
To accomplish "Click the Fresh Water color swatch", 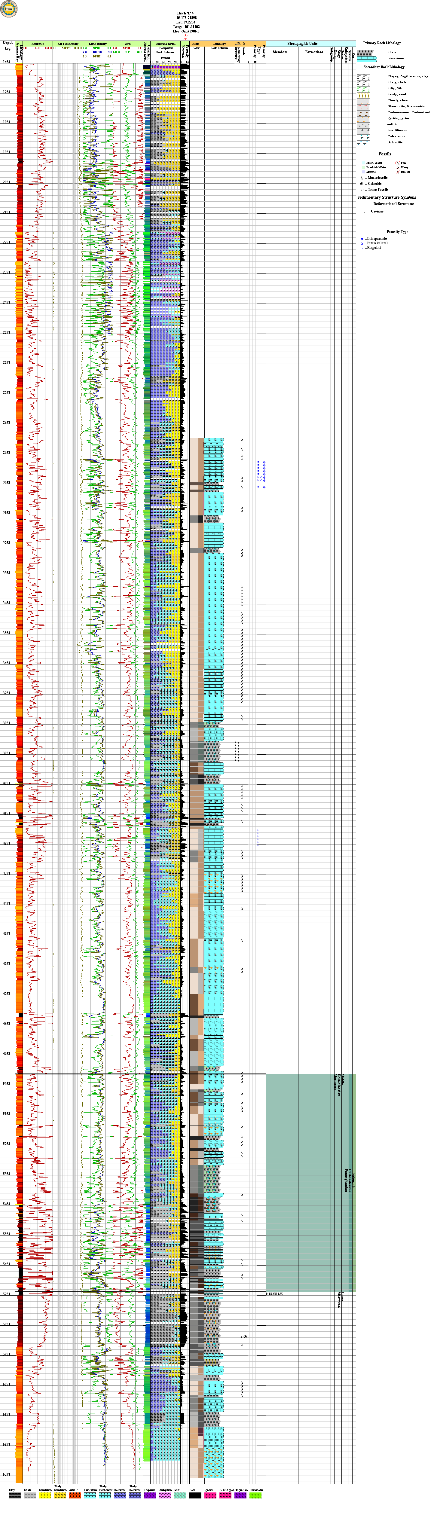I will [x=363, y=163].
